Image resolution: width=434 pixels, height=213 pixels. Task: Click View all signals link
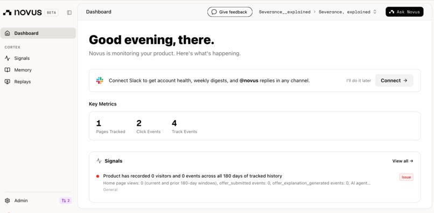[403, 161]
